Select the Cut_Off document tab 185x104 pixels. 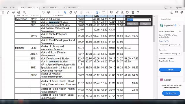pyautogui.click(x=28, y=8)
